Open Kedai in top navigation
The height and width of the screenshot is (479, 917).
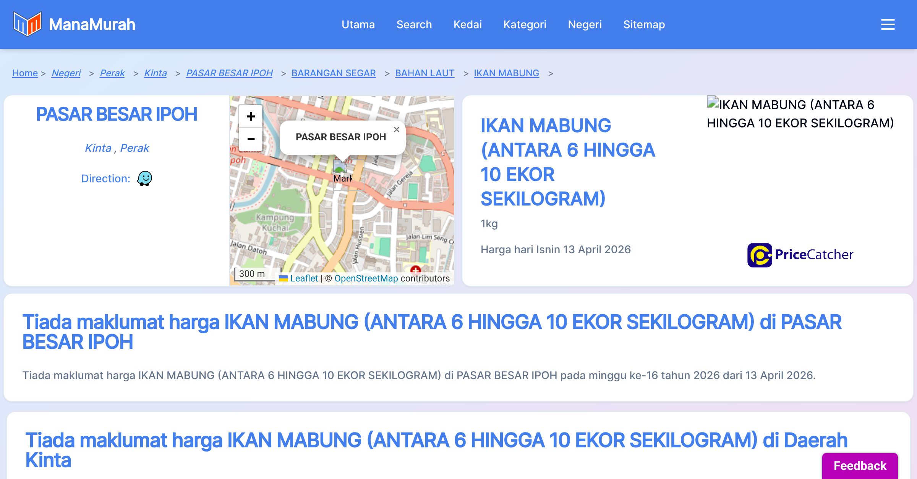[x=467, y=24]
